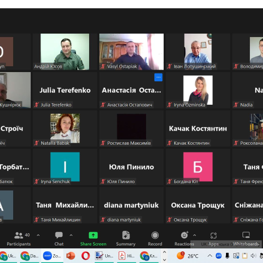The image size is (263, 263).
Task: Click large Юля Пинило name text
Action: click(131, 167)
